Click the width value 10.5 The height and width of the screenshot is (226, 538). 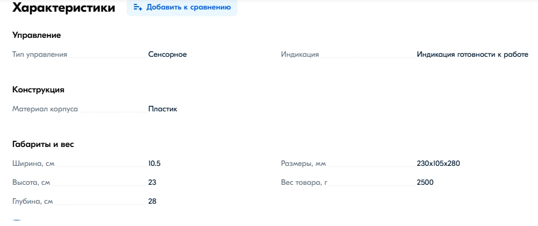[154, 164]
